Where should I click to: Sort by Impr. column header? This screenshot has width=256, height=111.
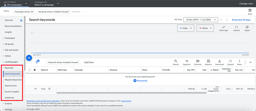(x=205, y=70)
